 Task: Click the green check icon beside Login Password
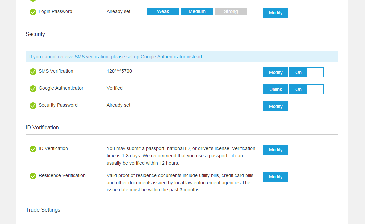[33, 12]
